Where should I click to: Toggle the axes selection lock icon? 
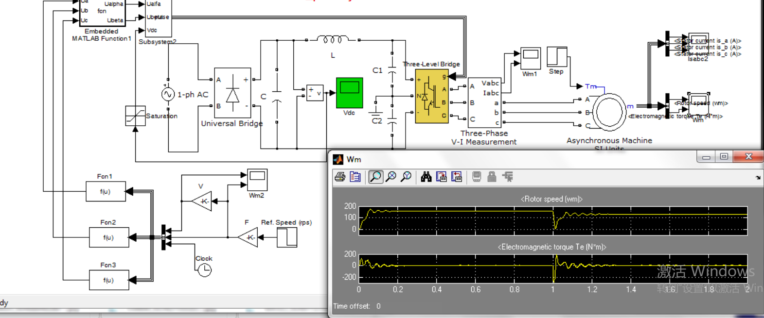tap(492, 177)
